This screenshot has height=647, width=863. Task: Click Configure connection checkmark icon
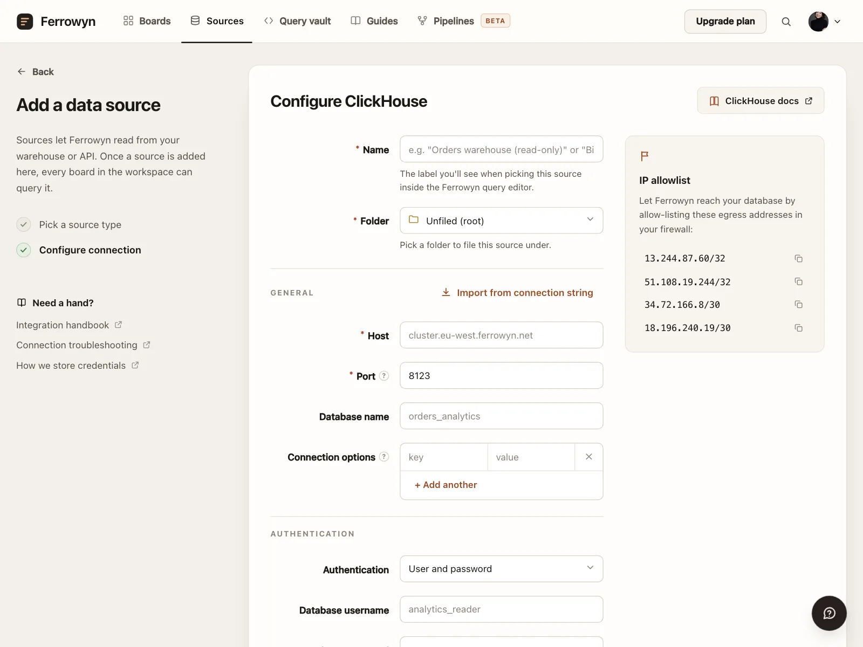[24, 250]
